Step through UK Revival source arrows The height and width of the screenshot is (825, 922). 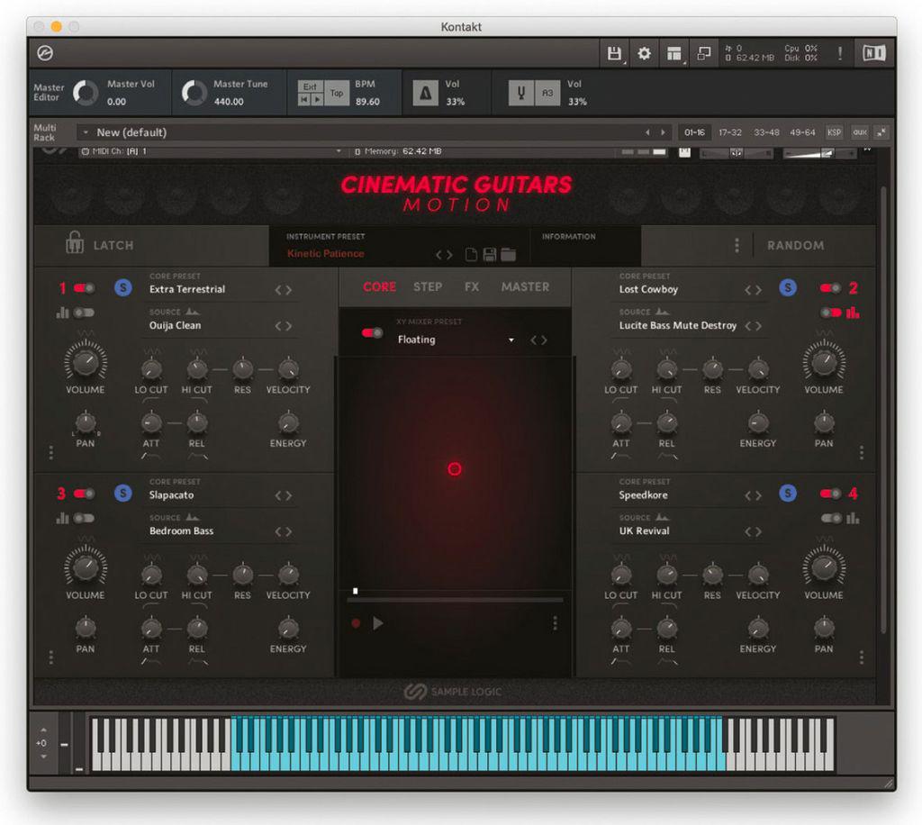click(754, 531)
